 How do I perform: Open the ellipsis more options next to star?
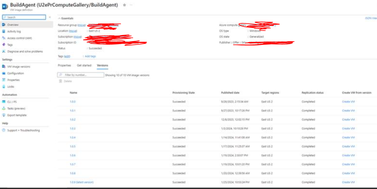[x=131, y=5]
